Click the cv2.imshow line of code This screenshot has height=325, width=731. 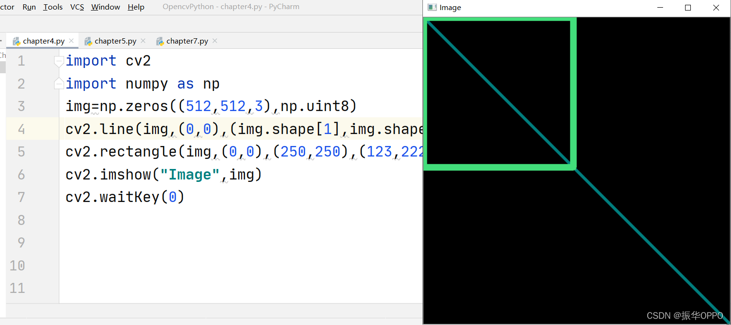coord(164,175)
